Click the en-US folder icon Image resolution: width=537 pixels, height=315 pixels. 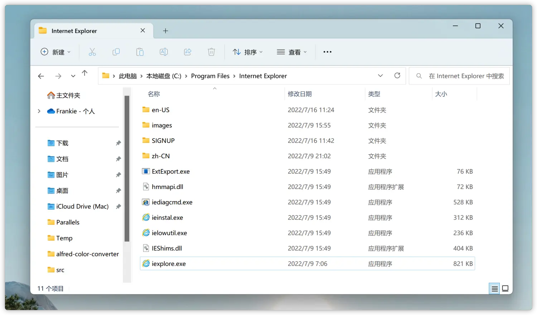146,110
